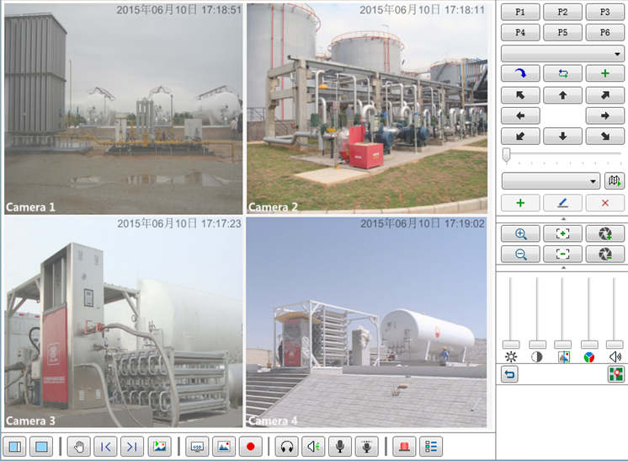
Task: Collapse the lens panel with the small arrow below the bracket icons
Action: coord(563,267)
